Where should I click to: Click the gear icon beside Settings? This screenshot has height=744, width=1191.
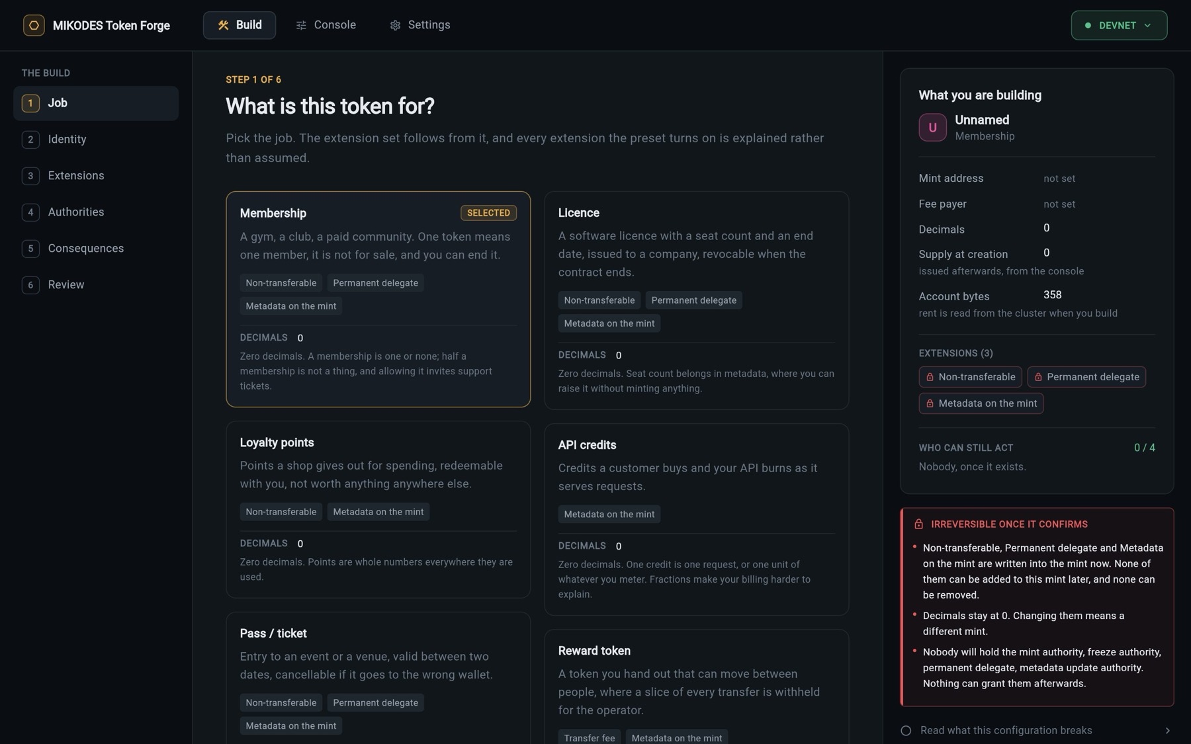point(395,25)
